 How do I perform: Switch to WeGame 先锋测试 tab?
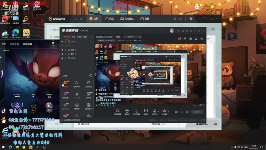tap(127, 19)
